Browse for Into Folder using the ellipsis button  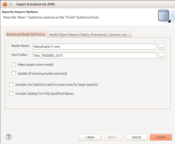(162, 56)
